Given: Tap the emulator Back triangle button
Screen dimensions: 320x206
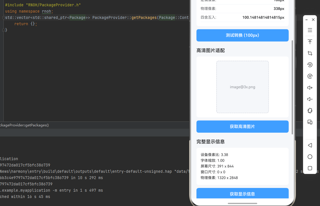Looking at the screenshot, I should click(x=310, y=145).
